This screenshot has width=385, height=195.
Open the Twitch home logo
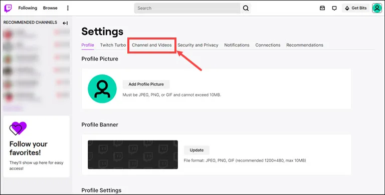point(8,8)
